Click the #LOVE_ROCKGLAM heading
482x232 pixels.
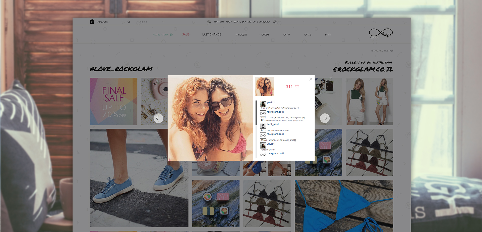pyautogui.click(x=121, y=69)
